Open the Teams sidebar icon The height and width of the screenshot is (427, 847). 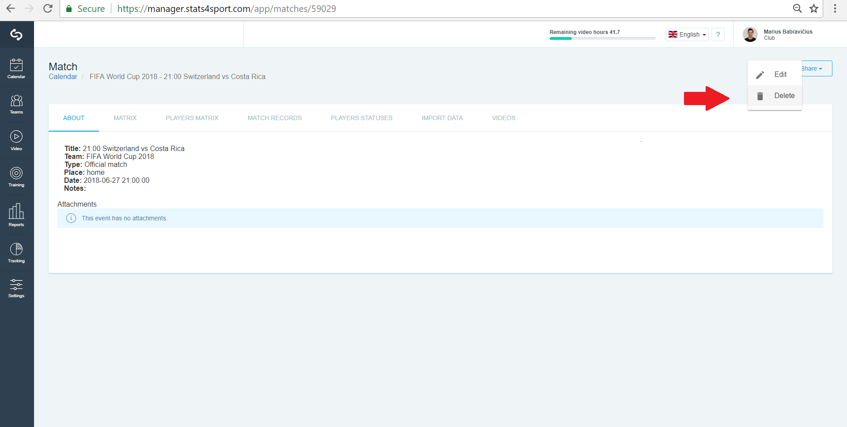pyautogui.click(x=16, y=104)
